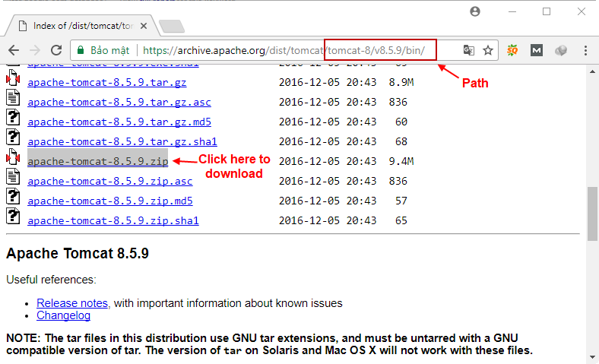Click the unknown file icon beside zip.md5
599x364 pixels.
click(13, 196)
